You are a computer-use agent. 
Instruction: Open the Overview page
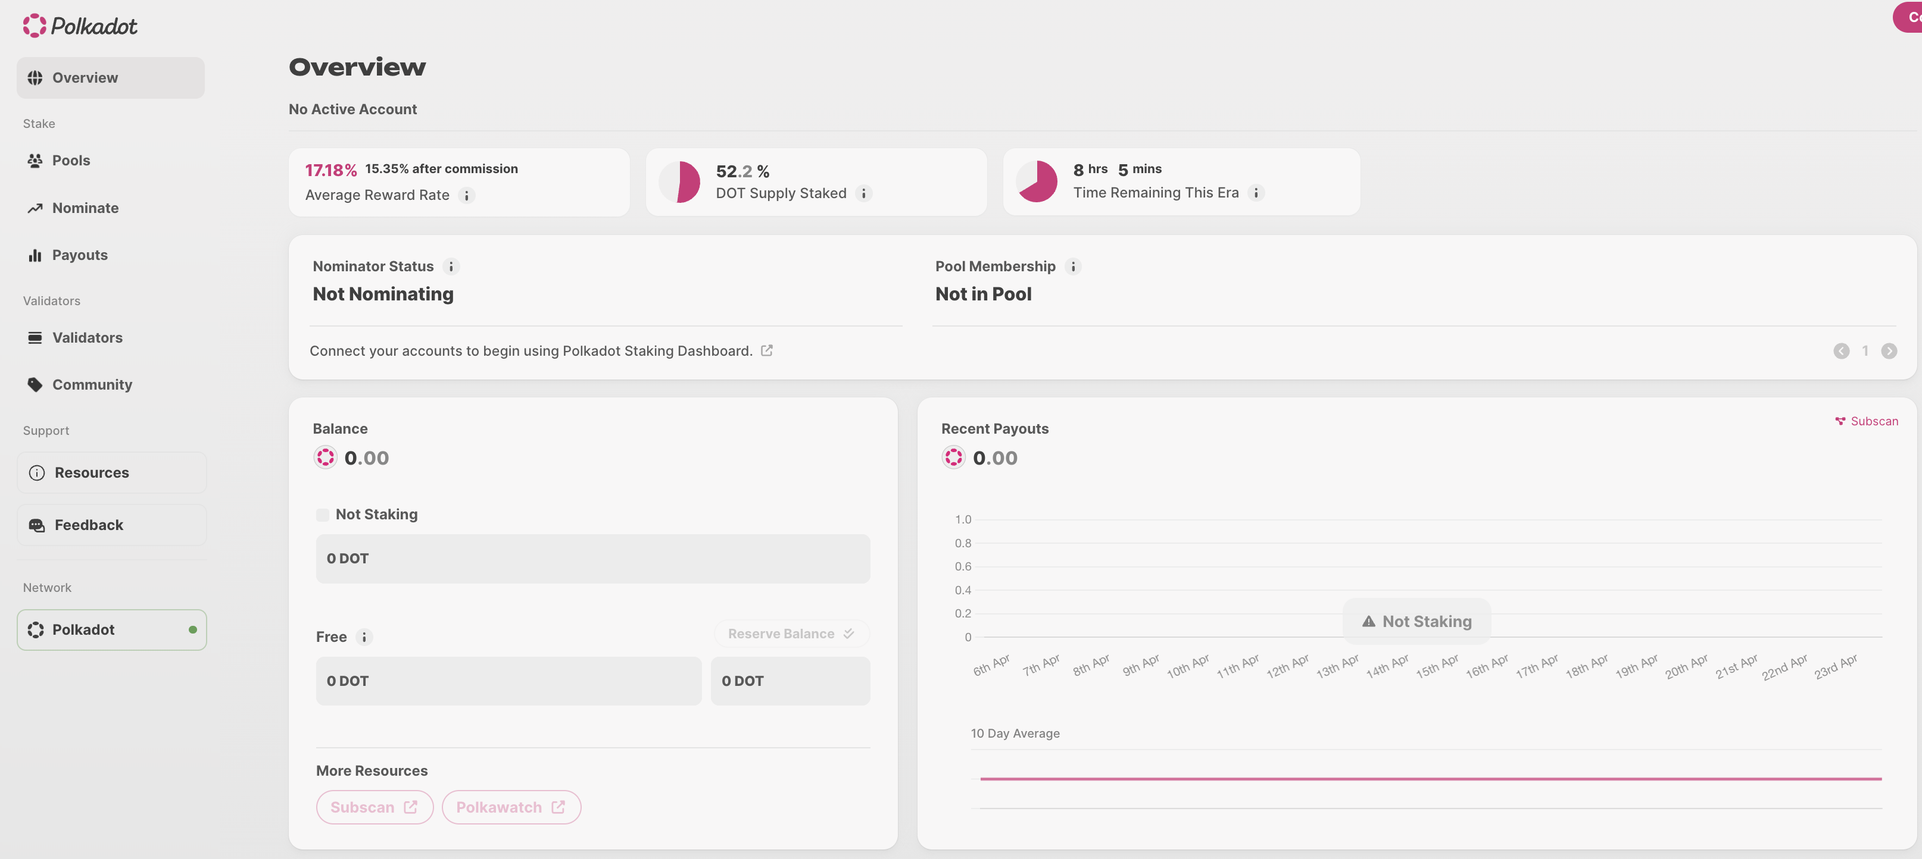(x=110, y=77)
